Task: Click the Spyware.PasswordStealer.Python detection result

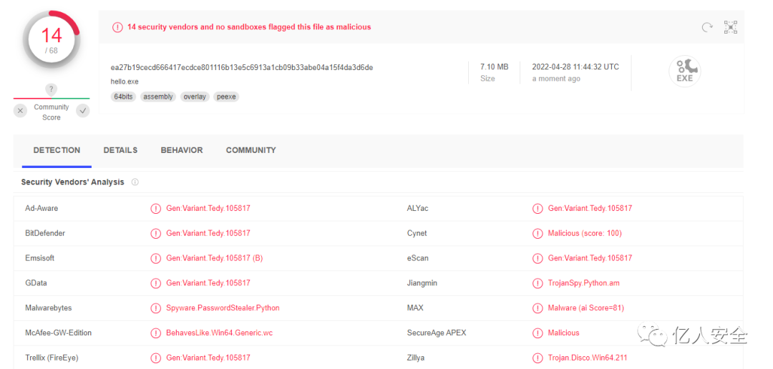Action: [223, 308]
